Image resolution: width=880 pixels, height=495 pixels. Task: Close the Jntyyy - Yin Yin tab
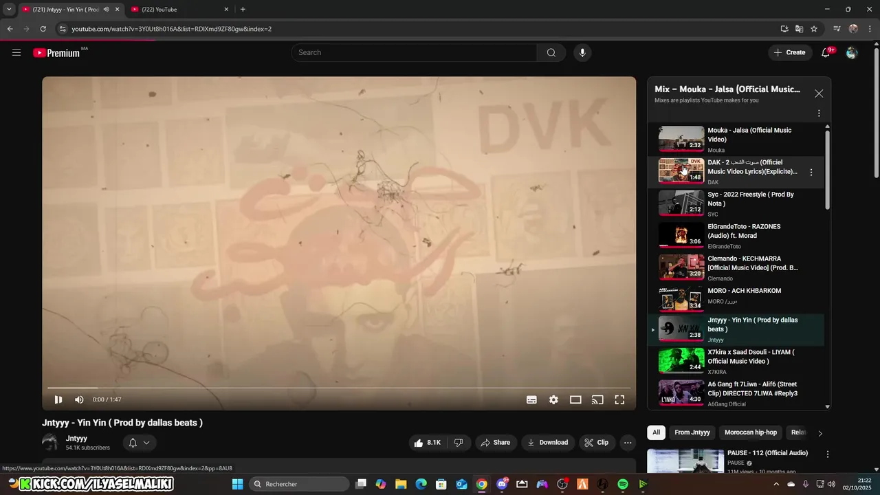pos(118,10)
